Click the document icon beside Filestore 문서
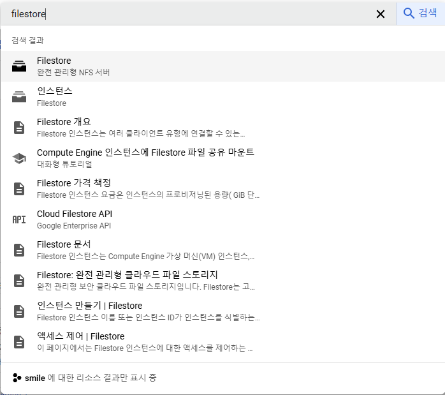445x395 pixels. (19, 250)
